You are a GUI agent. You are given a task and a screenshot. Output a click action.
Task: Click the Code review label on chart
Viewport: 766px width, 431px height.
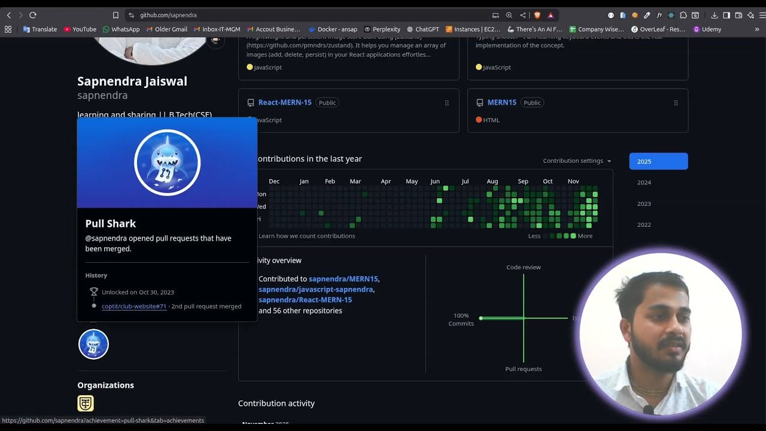(524, 267)
